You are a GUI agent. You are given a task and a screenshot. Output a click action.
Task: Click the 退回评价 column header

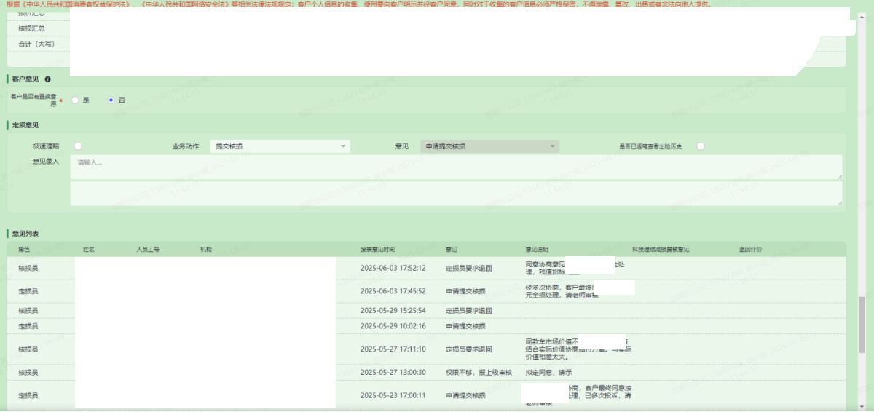pos(749,250)
